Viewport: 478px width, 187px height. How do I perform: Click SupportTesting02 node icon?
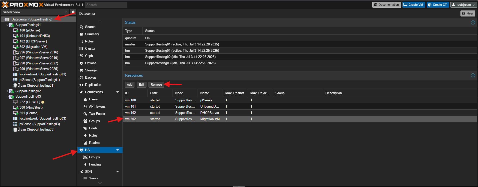pos(12,91)
